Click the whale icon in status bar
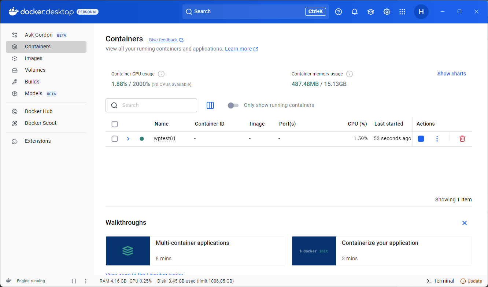 8,281
